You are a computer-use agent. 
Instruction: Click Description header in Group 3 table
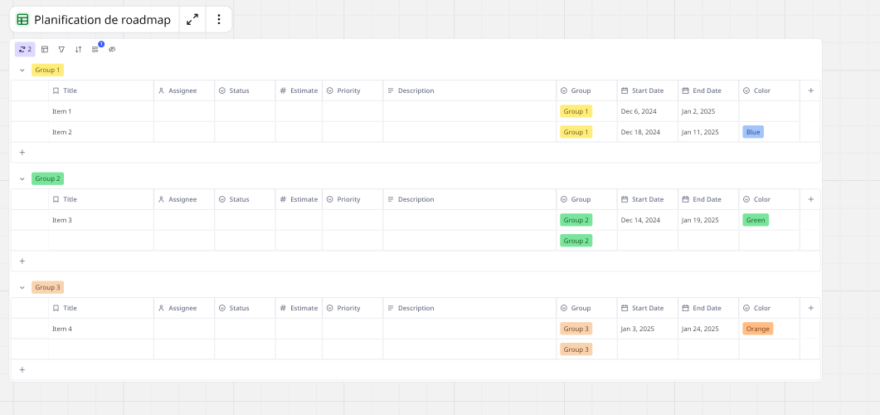(469, 308)
